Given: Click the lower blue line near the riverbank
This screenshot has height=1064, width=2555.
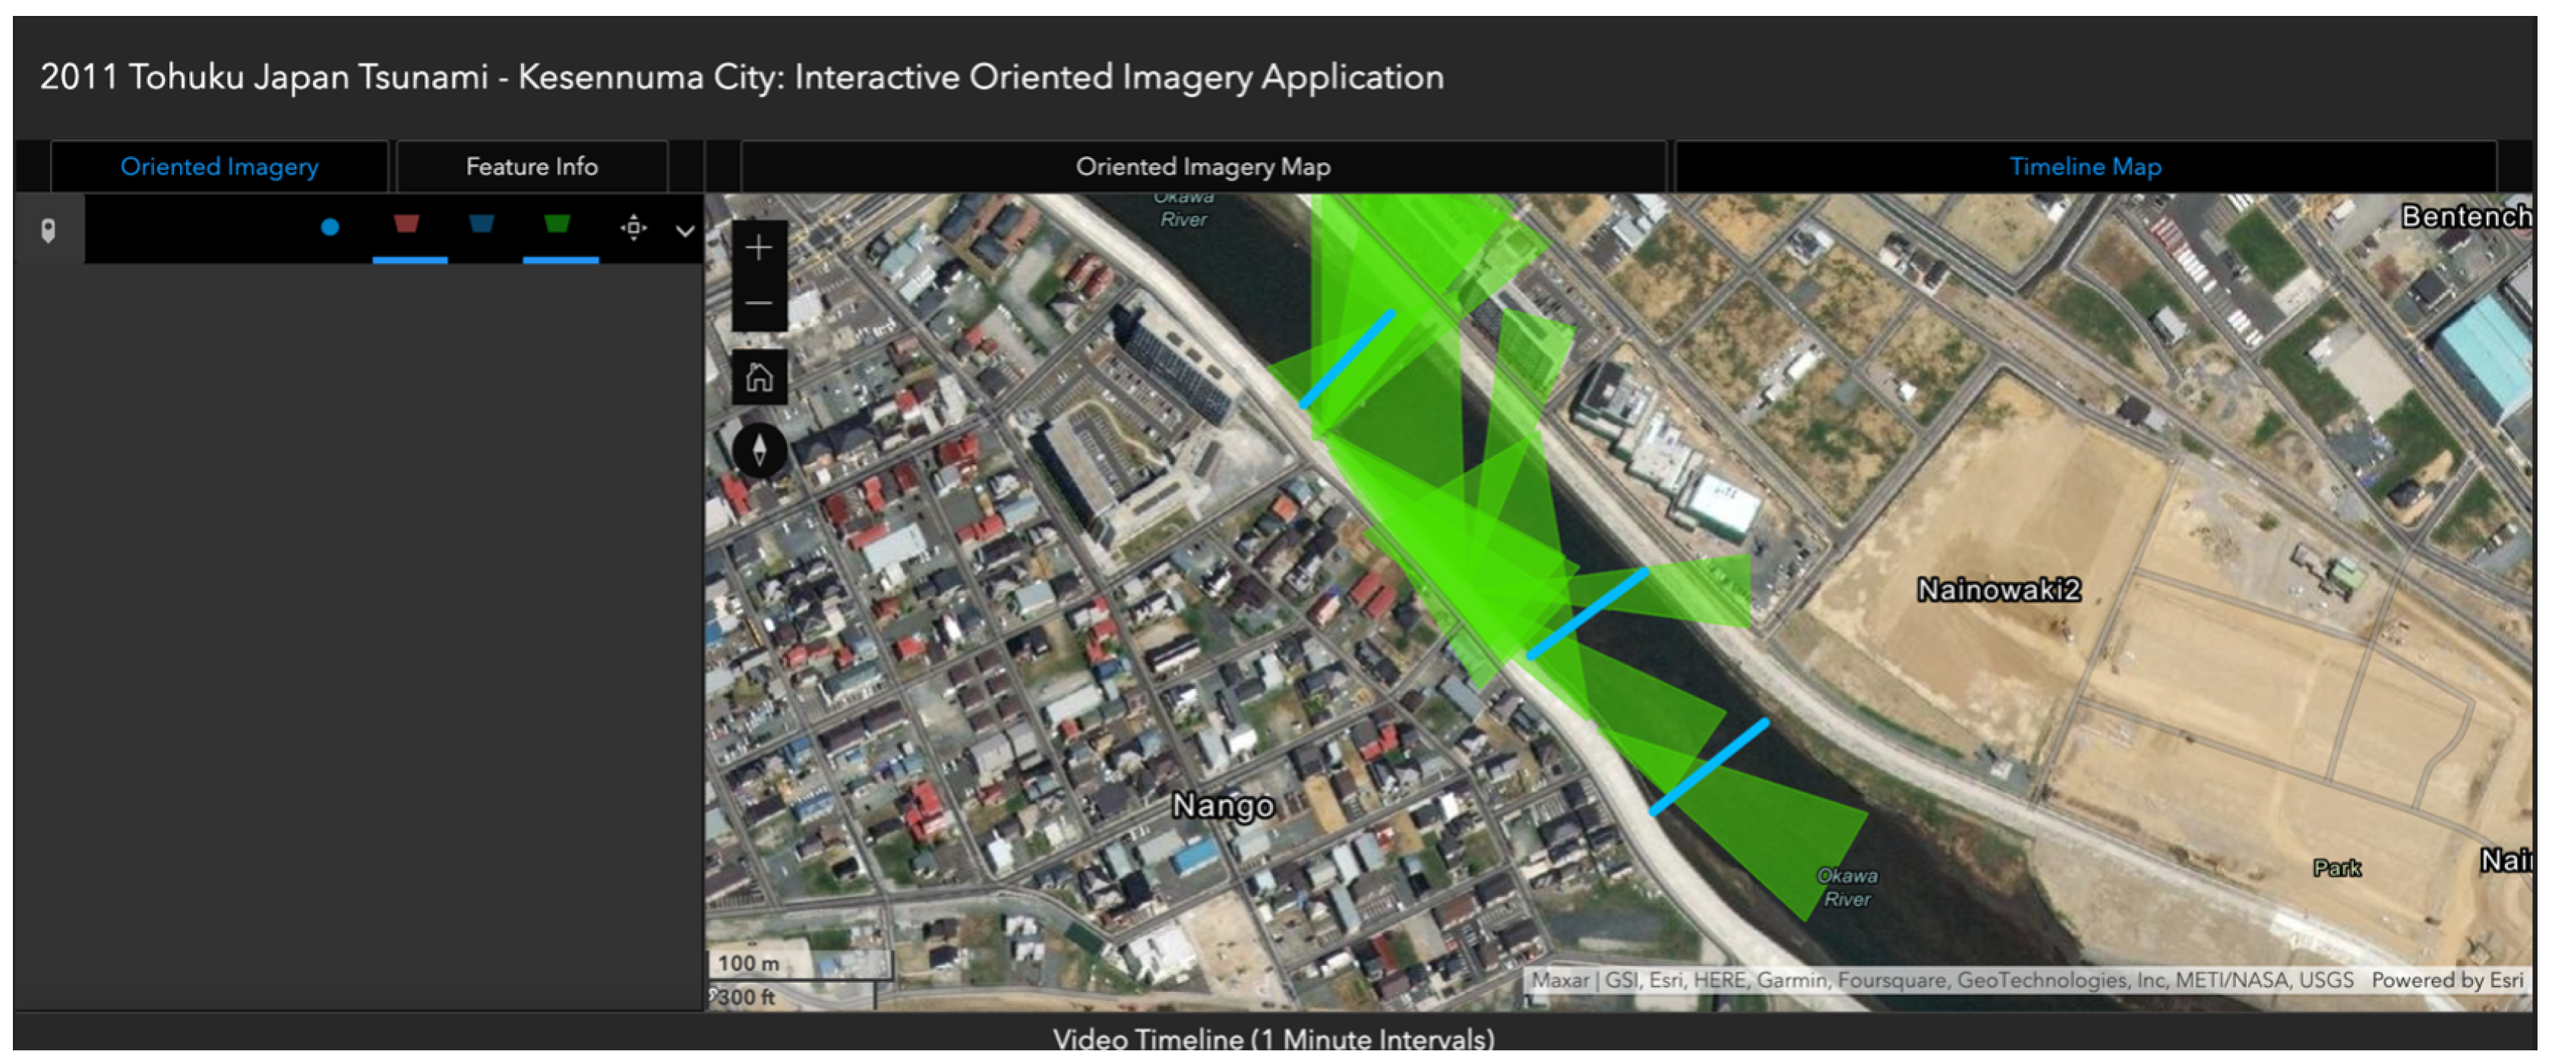Looking at the screenshot, I should [1708, 768].
